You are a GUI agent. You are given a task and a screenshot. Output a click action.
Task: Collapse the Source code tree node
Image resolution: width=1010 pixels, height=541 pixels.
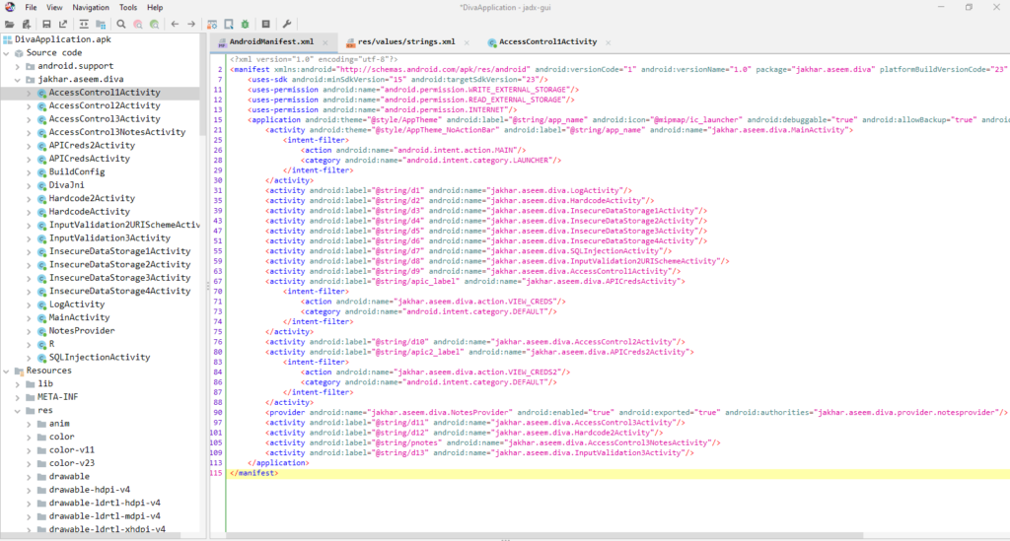pyautogui.click(x=7, y=53)
